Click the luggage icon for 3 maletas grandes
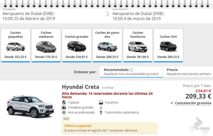213x136 pixels. (x=64, y=108)
